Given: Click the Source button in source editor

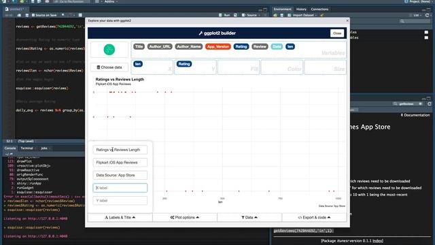Looking at the screenshot, I should [x=250, y=15].
